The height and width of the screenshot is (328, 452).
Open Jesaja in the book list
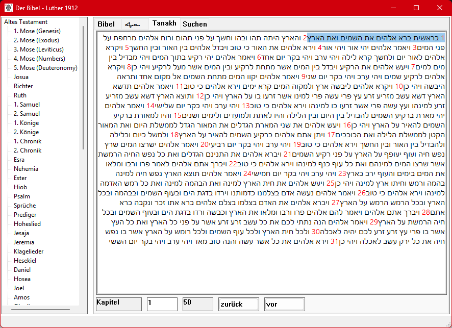21,233
